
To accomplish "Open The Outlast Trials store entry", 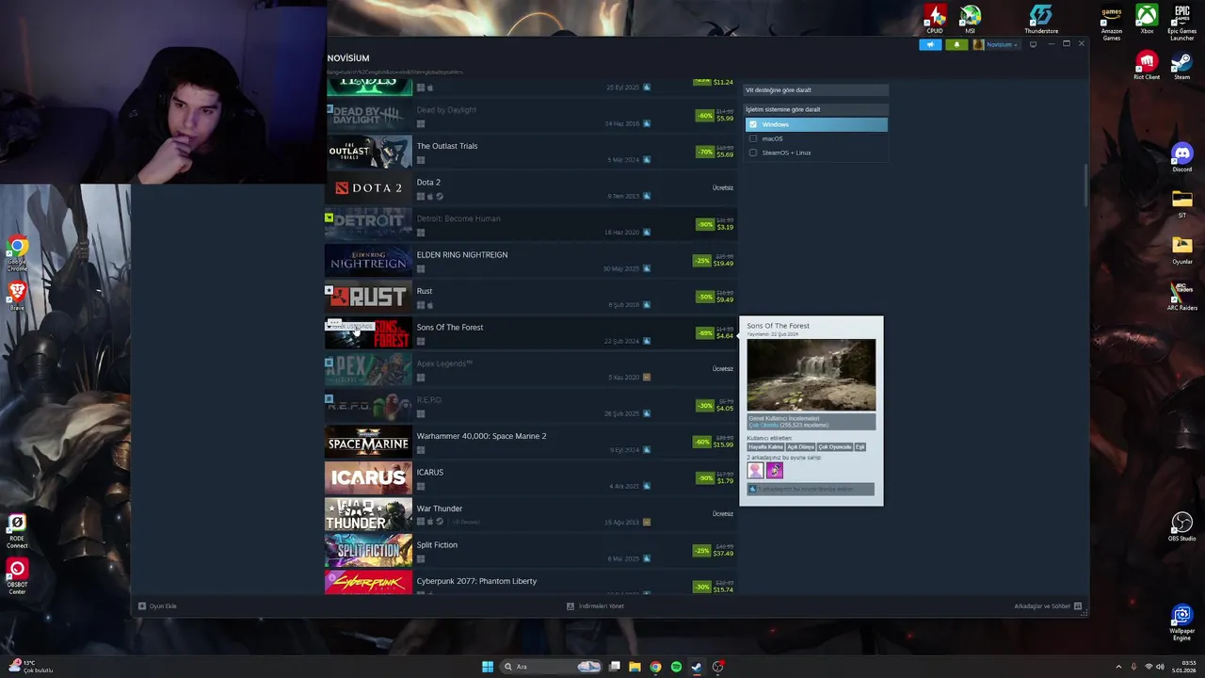I will point(447,146).
